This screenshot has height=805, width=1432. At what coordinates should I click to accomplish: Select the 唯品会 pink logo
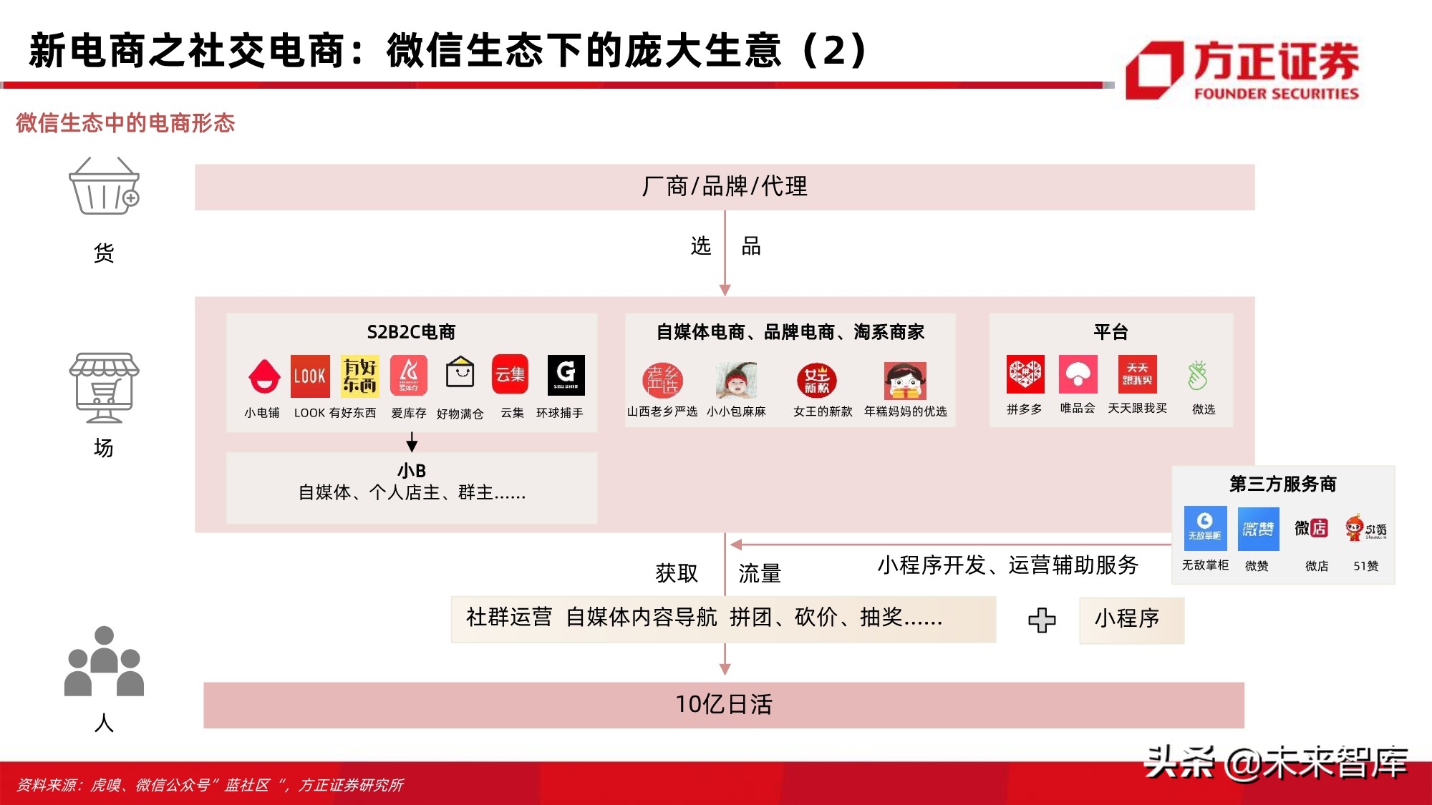[1078, 374]
